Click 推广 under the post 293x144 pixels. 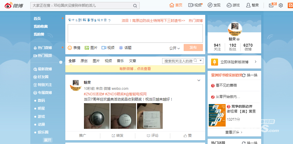coord(83,136)
